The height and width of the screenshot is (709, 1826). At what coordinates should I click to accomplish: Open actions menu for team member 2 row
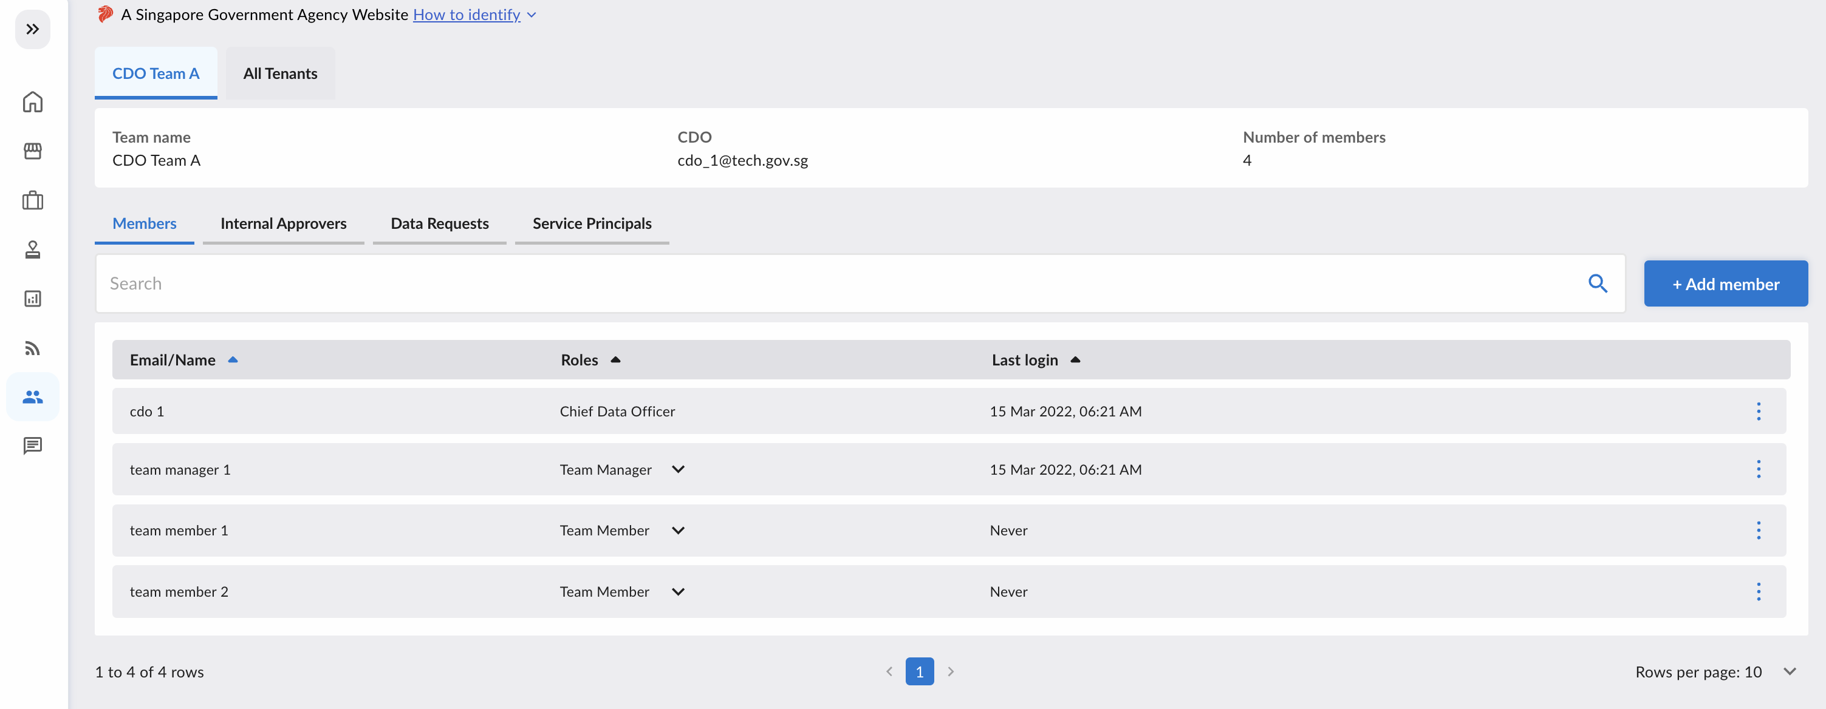(x=1758, y=591)
